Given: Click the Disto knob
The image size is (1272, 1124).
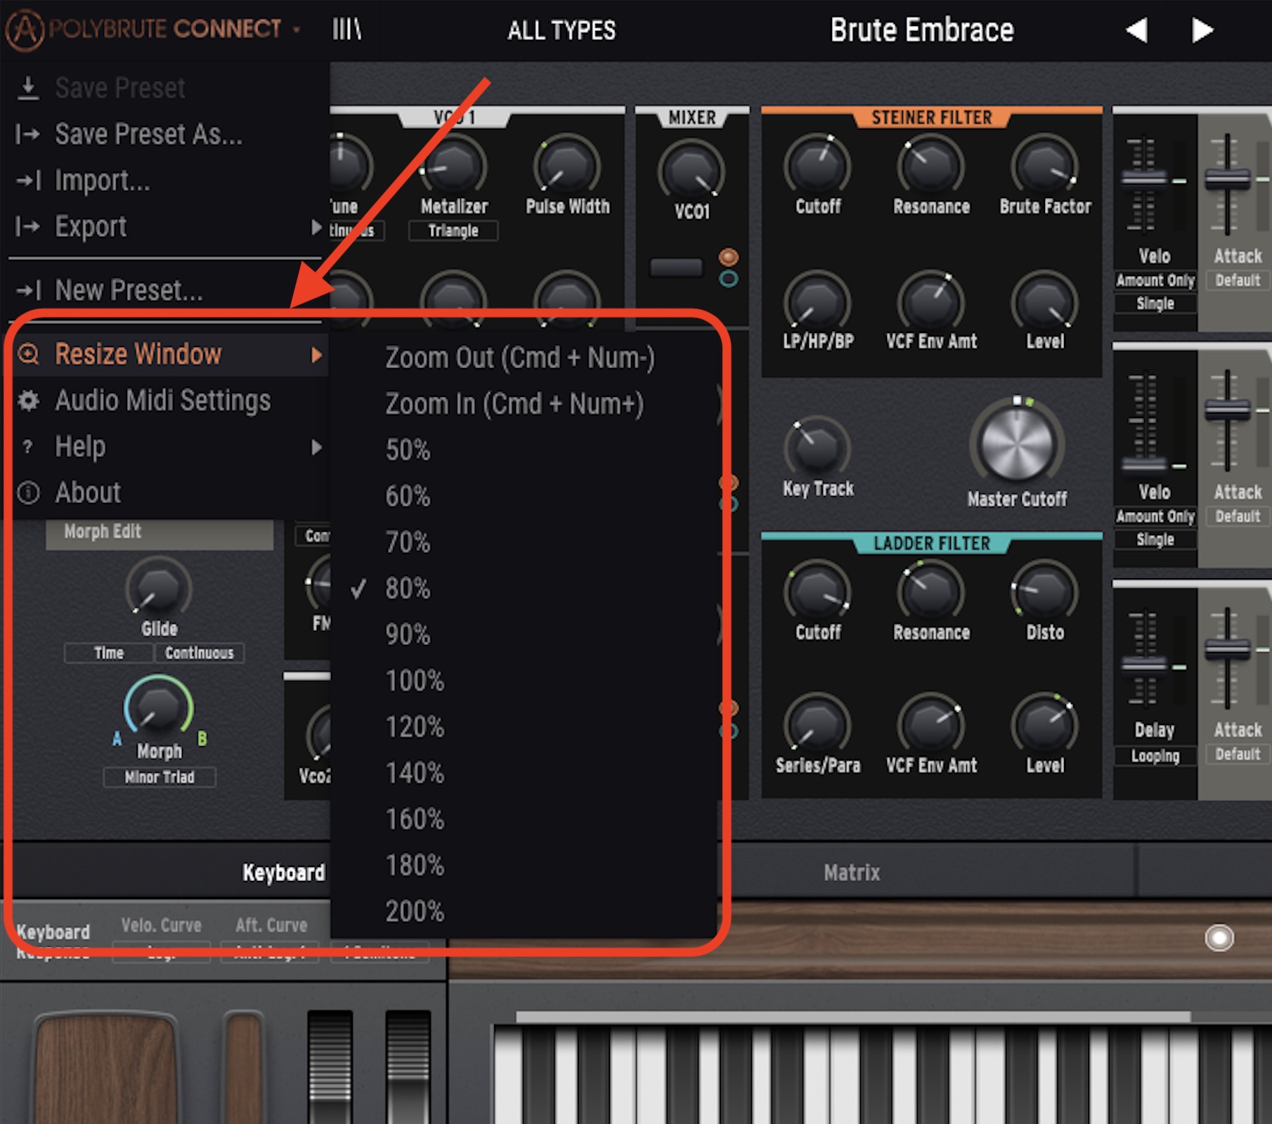Looking at the screenshot, I should click(x=1044, y=592).
